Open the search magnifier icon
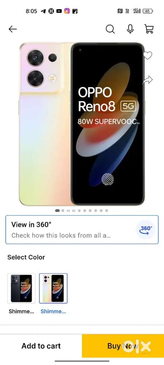 tap(110, 29)
